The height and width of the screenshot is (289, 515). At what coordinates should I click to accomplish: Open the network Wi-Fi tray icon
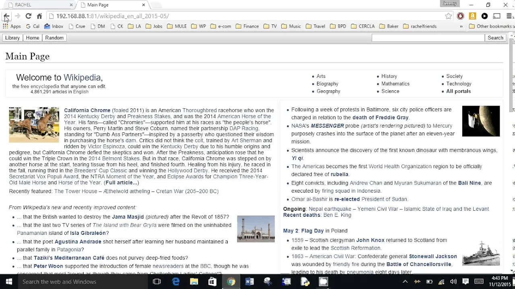(441, 282)
